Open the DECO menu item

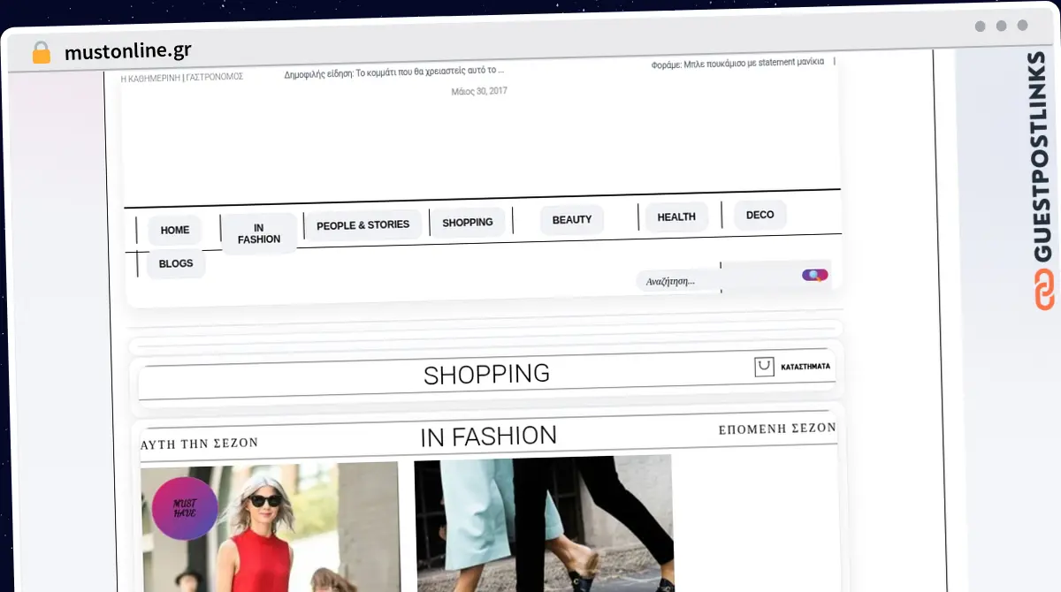click(759, 215)
